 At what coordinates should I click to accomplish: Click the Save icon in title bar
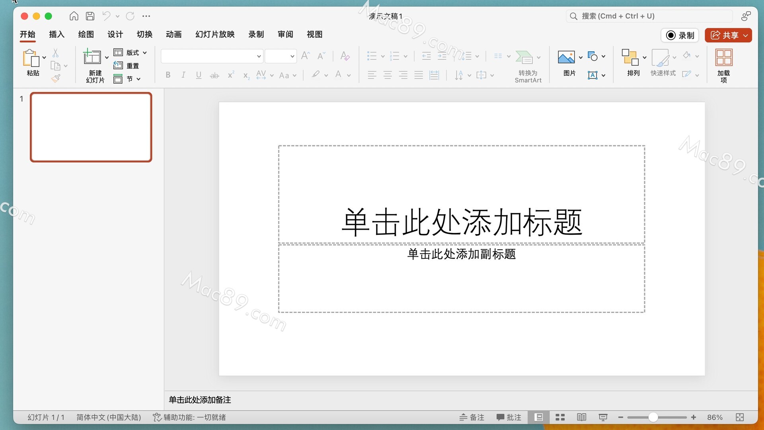(x=90, y=16)
